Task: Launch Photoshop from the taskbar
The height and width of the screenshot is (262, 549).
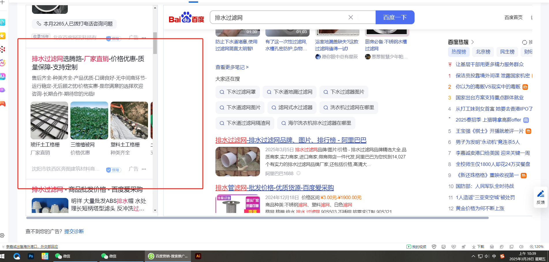Action: [31, 256]
